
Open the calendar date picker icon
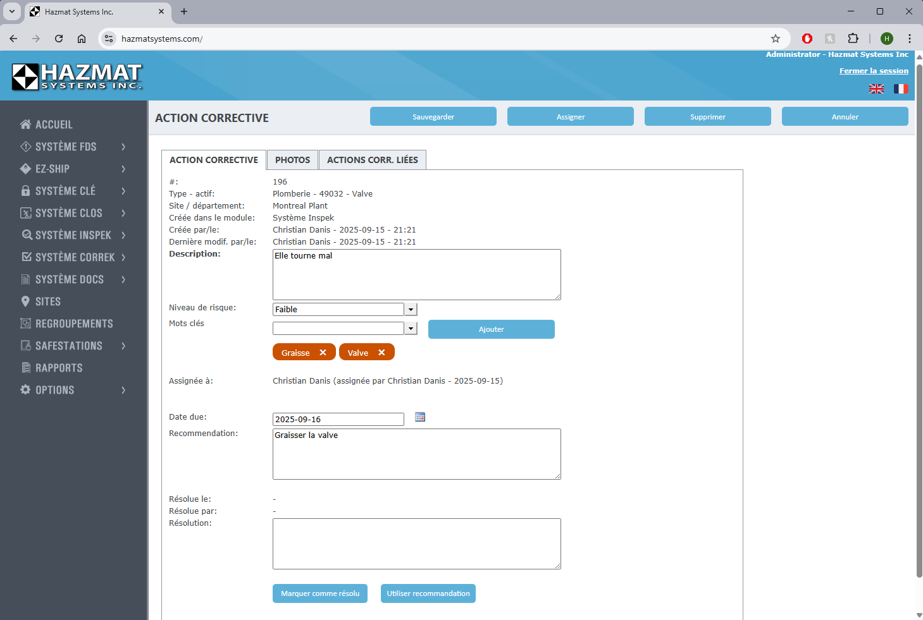pos(420,417)
